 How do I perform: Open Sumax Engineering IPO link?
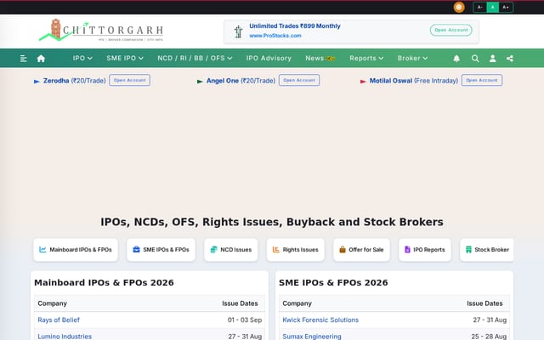click(x=312, y=337)
